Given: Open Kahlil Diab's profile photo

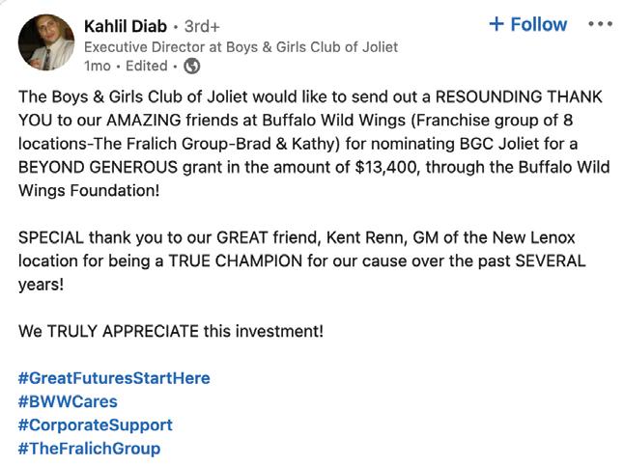Looking at the screenshot, I should 46,42.
